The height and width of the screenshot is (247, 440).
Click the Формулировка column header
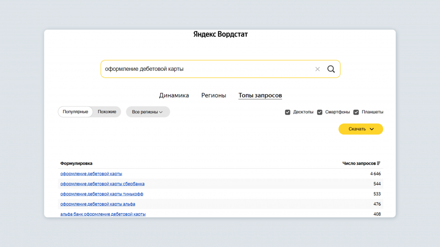click(x=76, y=163)
